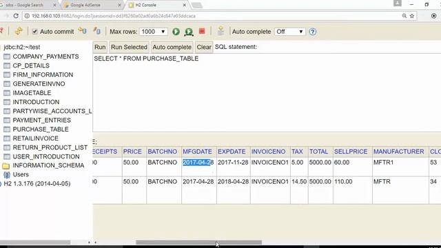Select RETURN_PRODUCT_LIST table

(50, 147)
